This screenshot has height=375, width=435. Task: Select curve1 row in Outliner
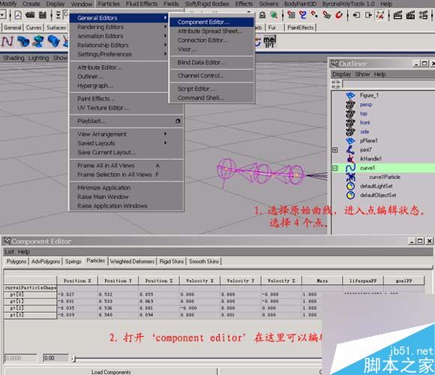(x=383, y=168)
